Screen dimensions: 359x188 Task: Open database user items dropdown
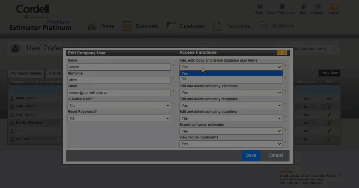[x=231, y=67]
